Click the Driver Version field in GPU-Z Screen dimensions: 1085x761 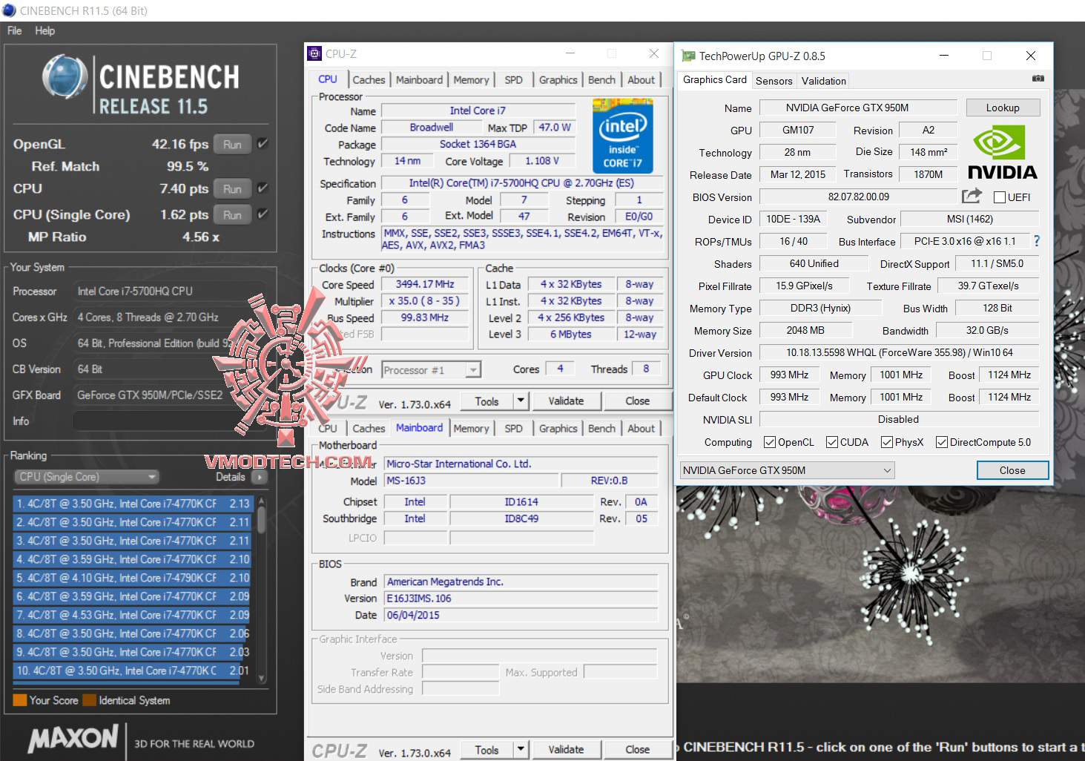899,353
